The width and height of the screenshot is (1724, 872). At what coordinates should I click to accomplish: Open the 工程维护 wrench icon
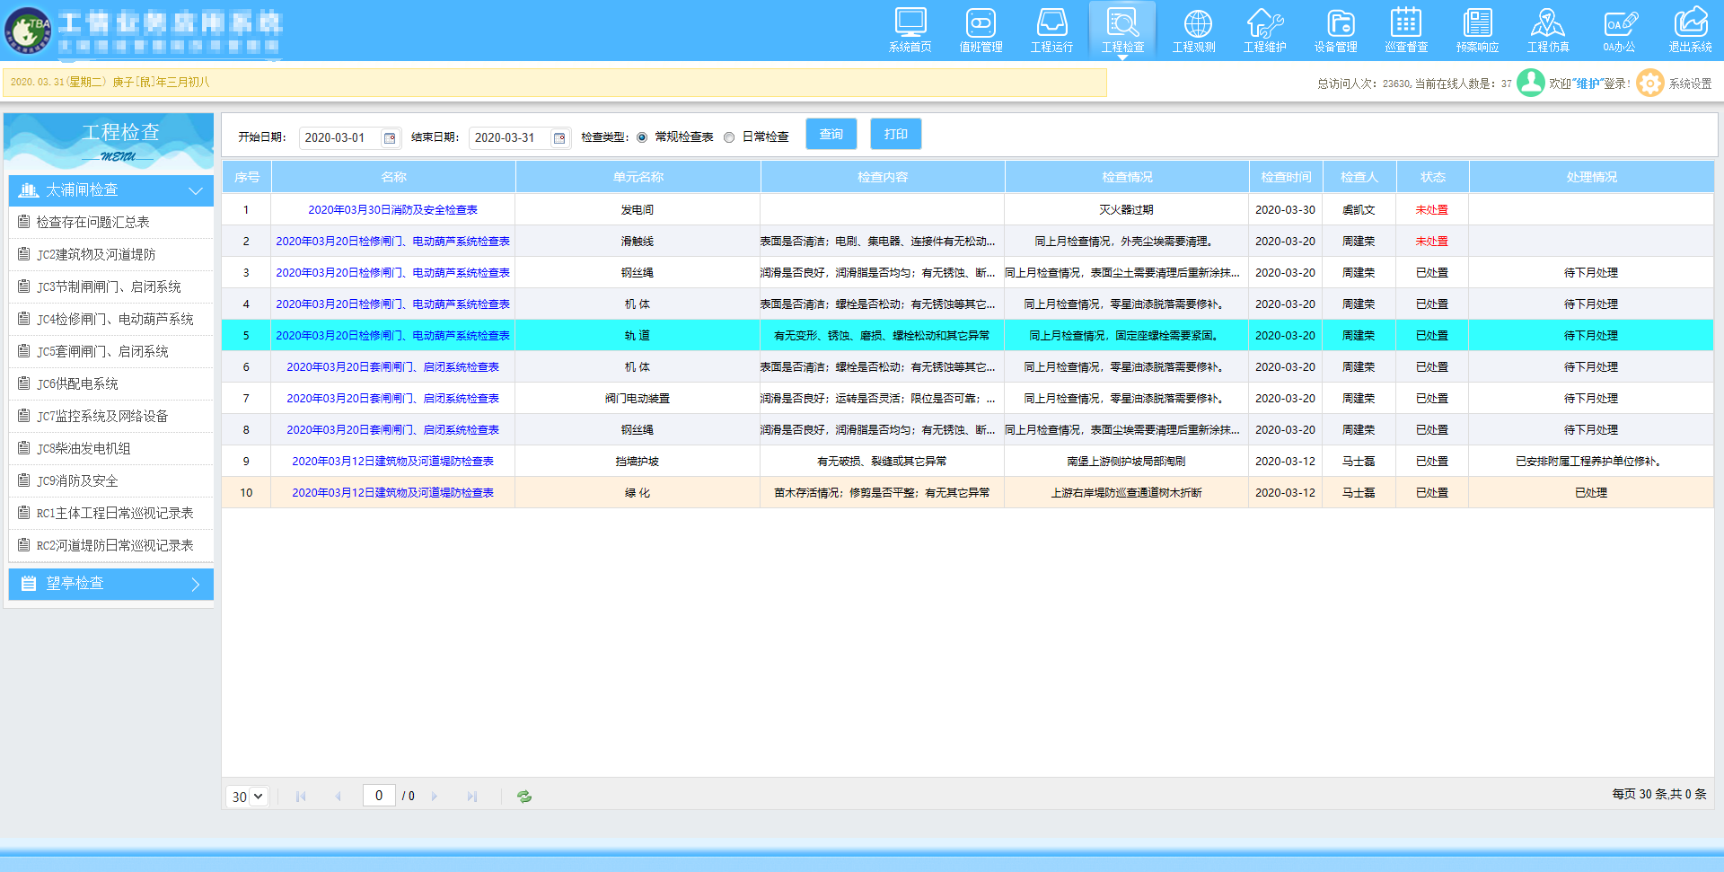[1264, 31]
